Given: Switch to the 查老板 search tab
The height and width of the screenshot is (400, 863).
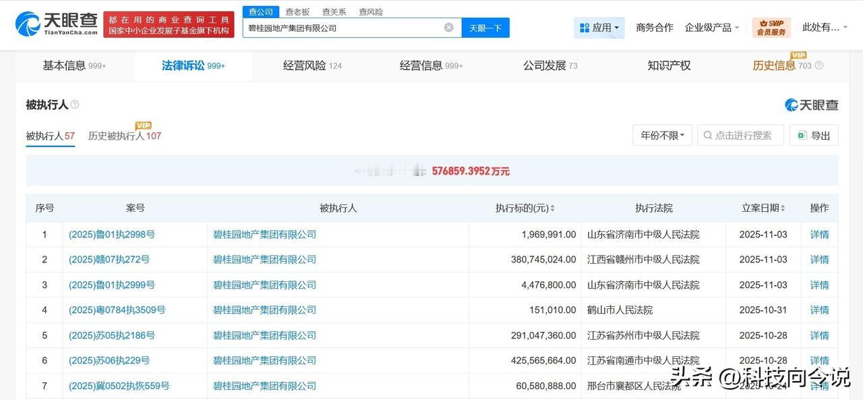Looking at the screenshot, I should point(297,11).
